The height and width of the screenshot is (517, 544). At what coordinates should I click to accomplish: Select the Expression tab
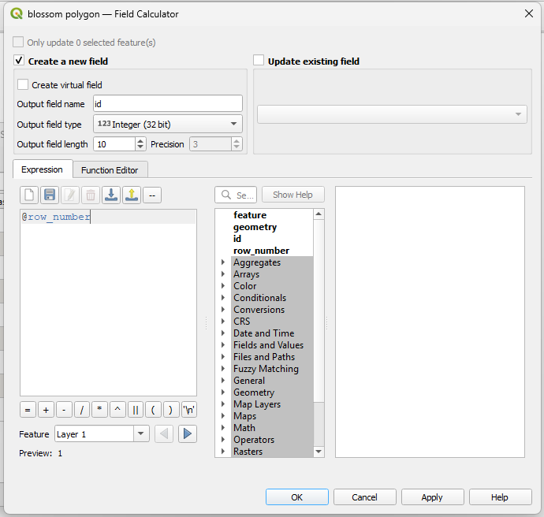point(42,170)
